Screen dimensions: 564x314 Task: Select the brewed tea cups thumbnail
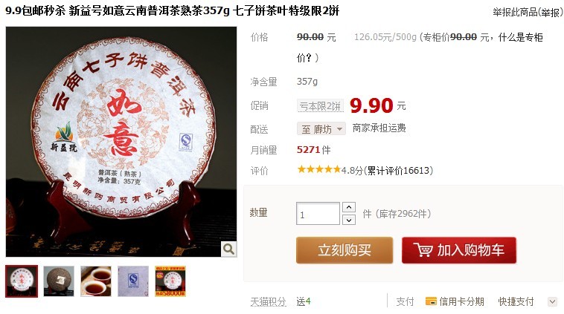96,281
